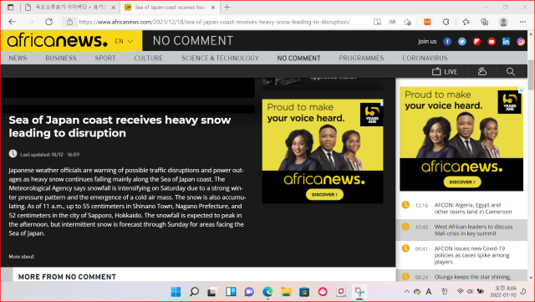Open the Windows Start button
535x302 pixels.
176,292
